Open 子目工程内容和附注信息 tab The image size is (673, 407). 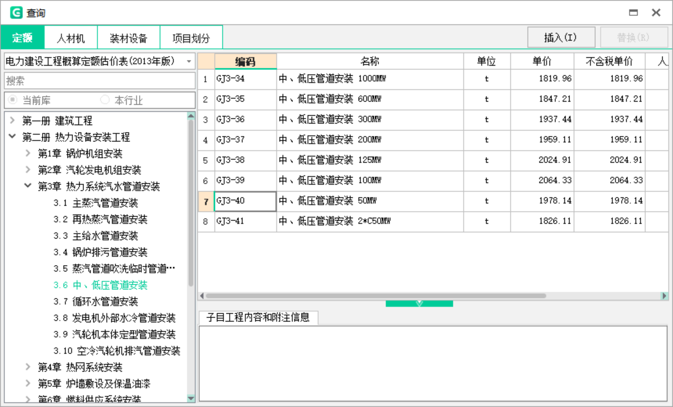pos(258,317)
